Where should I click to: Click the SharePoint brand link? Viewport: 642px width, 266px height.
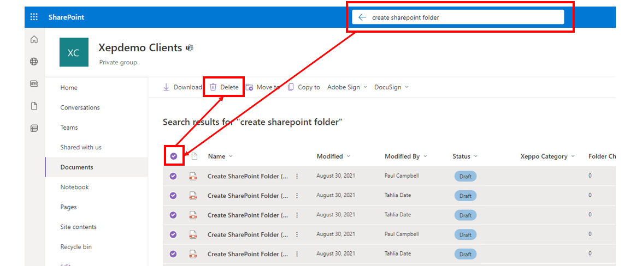[x=66, y=17]
